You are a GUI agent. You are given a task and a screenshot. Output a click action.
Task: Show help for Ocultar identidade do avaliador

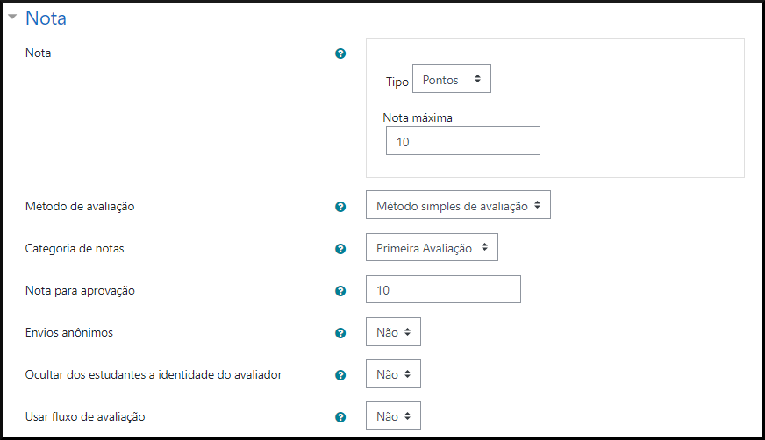point(340,375)
